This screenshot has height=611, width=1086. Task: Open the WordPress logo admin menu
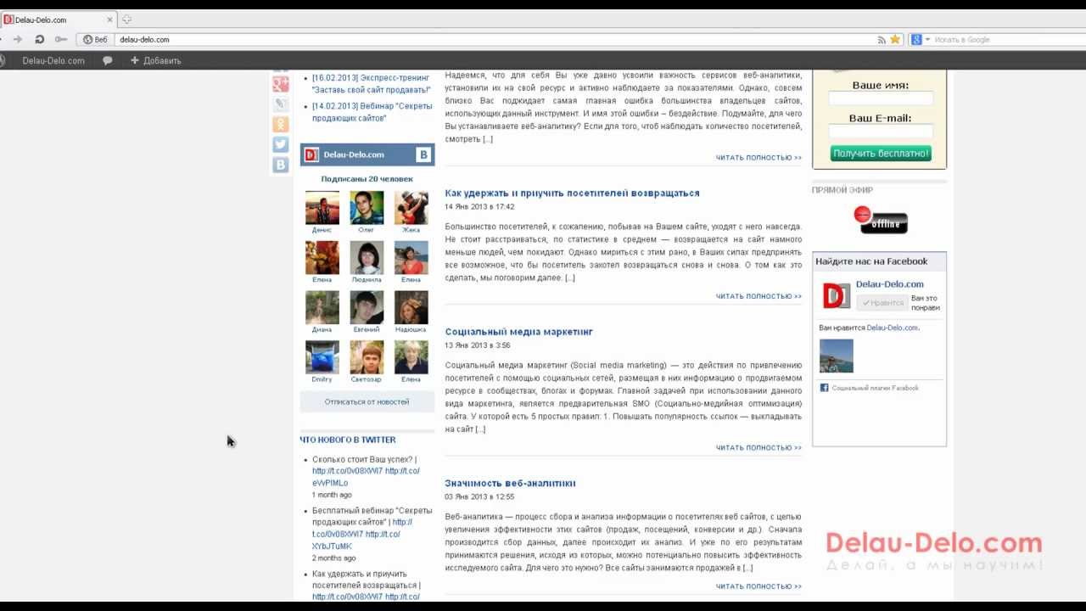tap(3, 60)
